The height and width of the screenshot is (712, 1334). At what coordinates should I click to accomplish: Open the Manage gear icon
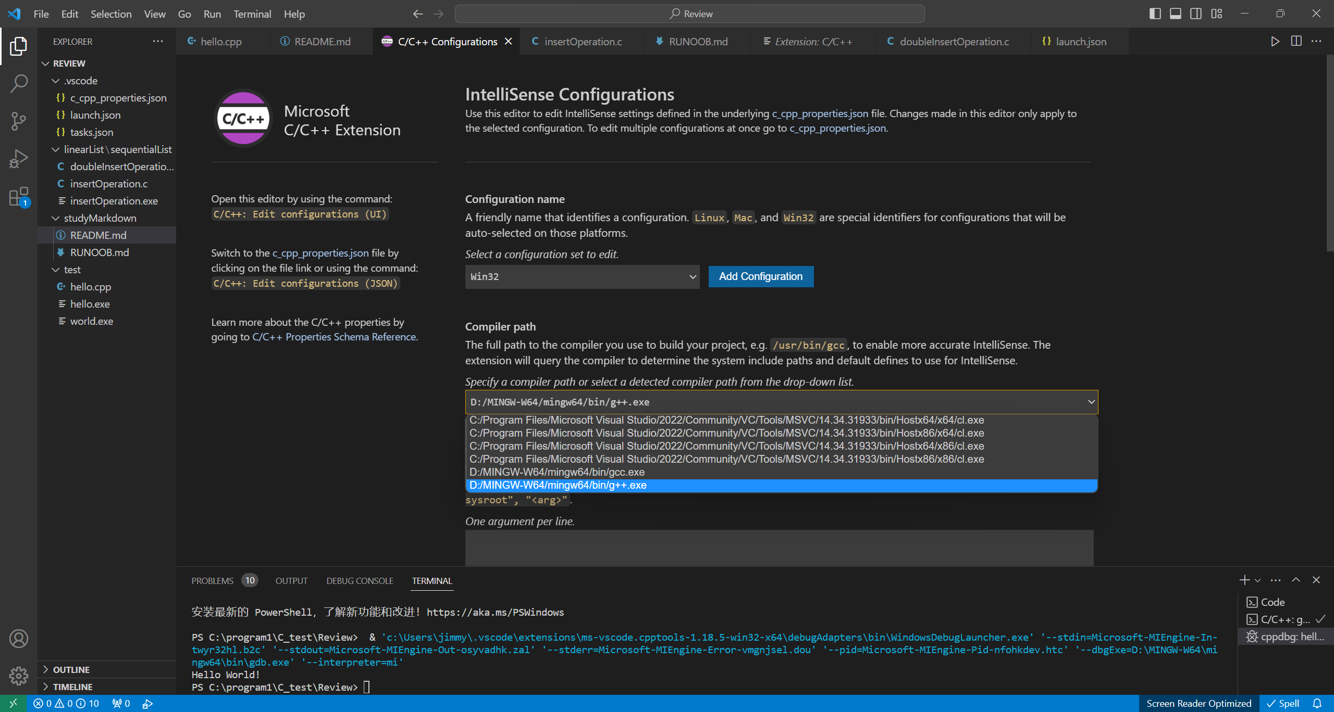19,676
